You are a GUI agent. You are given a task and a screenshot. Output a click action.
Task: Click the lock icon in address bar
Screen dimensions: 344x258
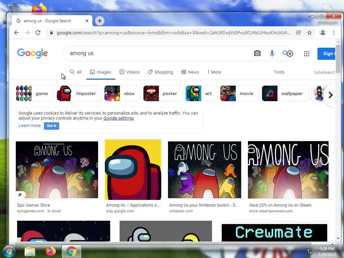pyautogui.click(x=51, y=33)
